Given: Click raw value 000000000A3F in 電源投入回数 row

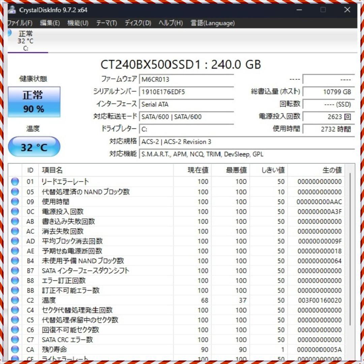Looking at the screenshot, I should 320,211.
